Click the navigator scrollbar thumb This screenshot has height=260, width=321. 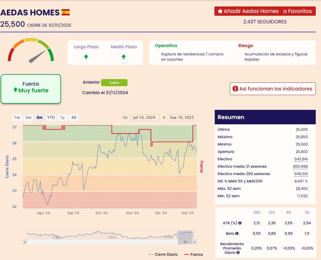coord(185,242)
